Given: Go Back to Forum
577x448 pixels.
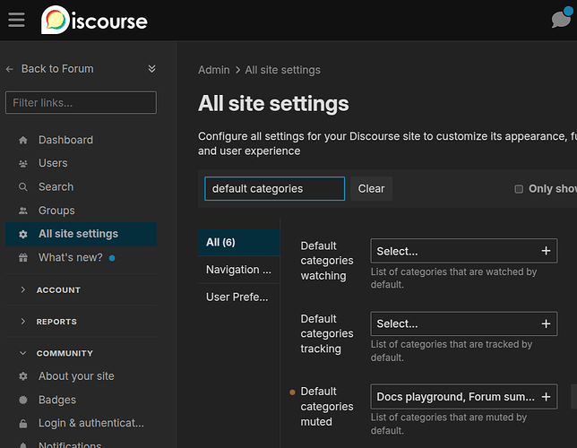Looking at the screenshot, I should coord(57,69).
